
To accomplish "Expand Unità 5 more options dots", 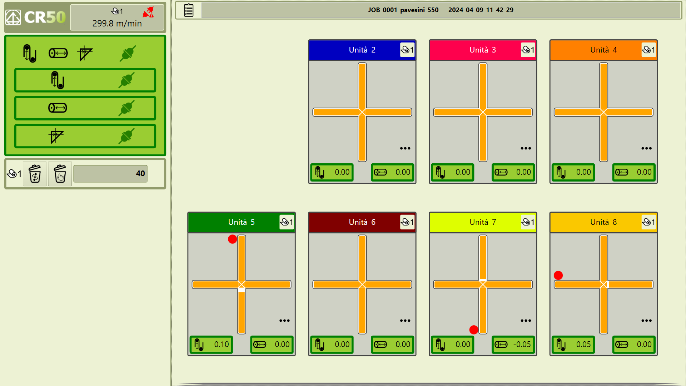I will pyautogui.click(x=284, y=321).
